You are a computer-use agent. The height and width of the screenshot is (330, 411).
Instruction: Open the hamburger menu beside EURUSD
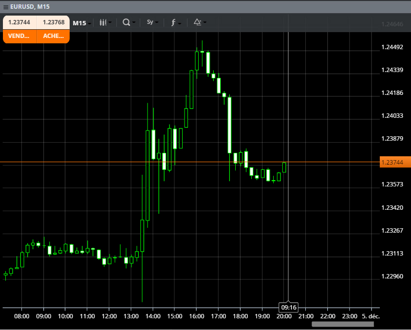(6, 7)
